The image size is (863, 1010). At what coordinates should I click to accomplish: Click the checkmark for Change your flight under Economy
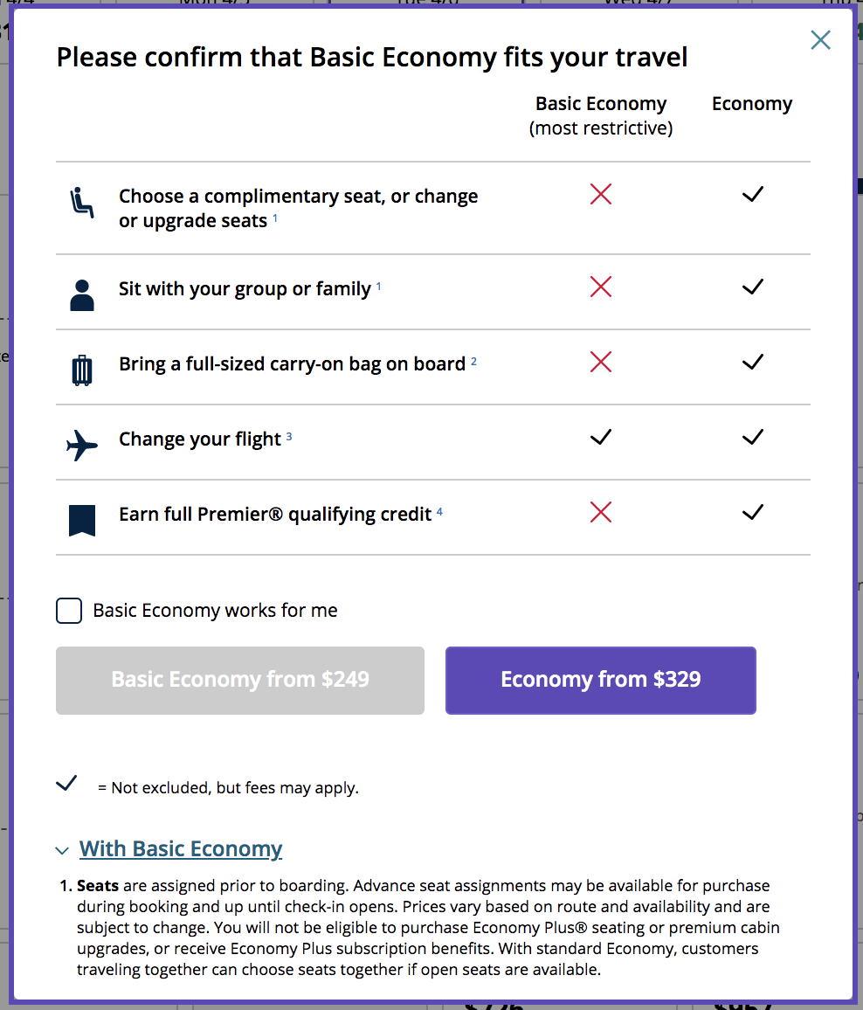752,437
